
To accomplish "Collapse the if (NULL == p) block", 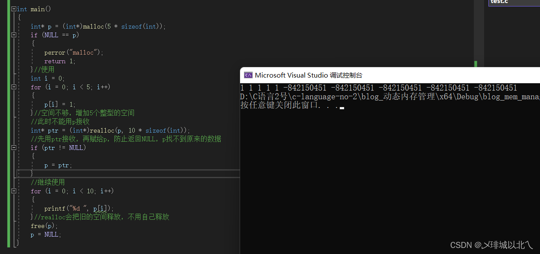I will [x=14, y=35].
